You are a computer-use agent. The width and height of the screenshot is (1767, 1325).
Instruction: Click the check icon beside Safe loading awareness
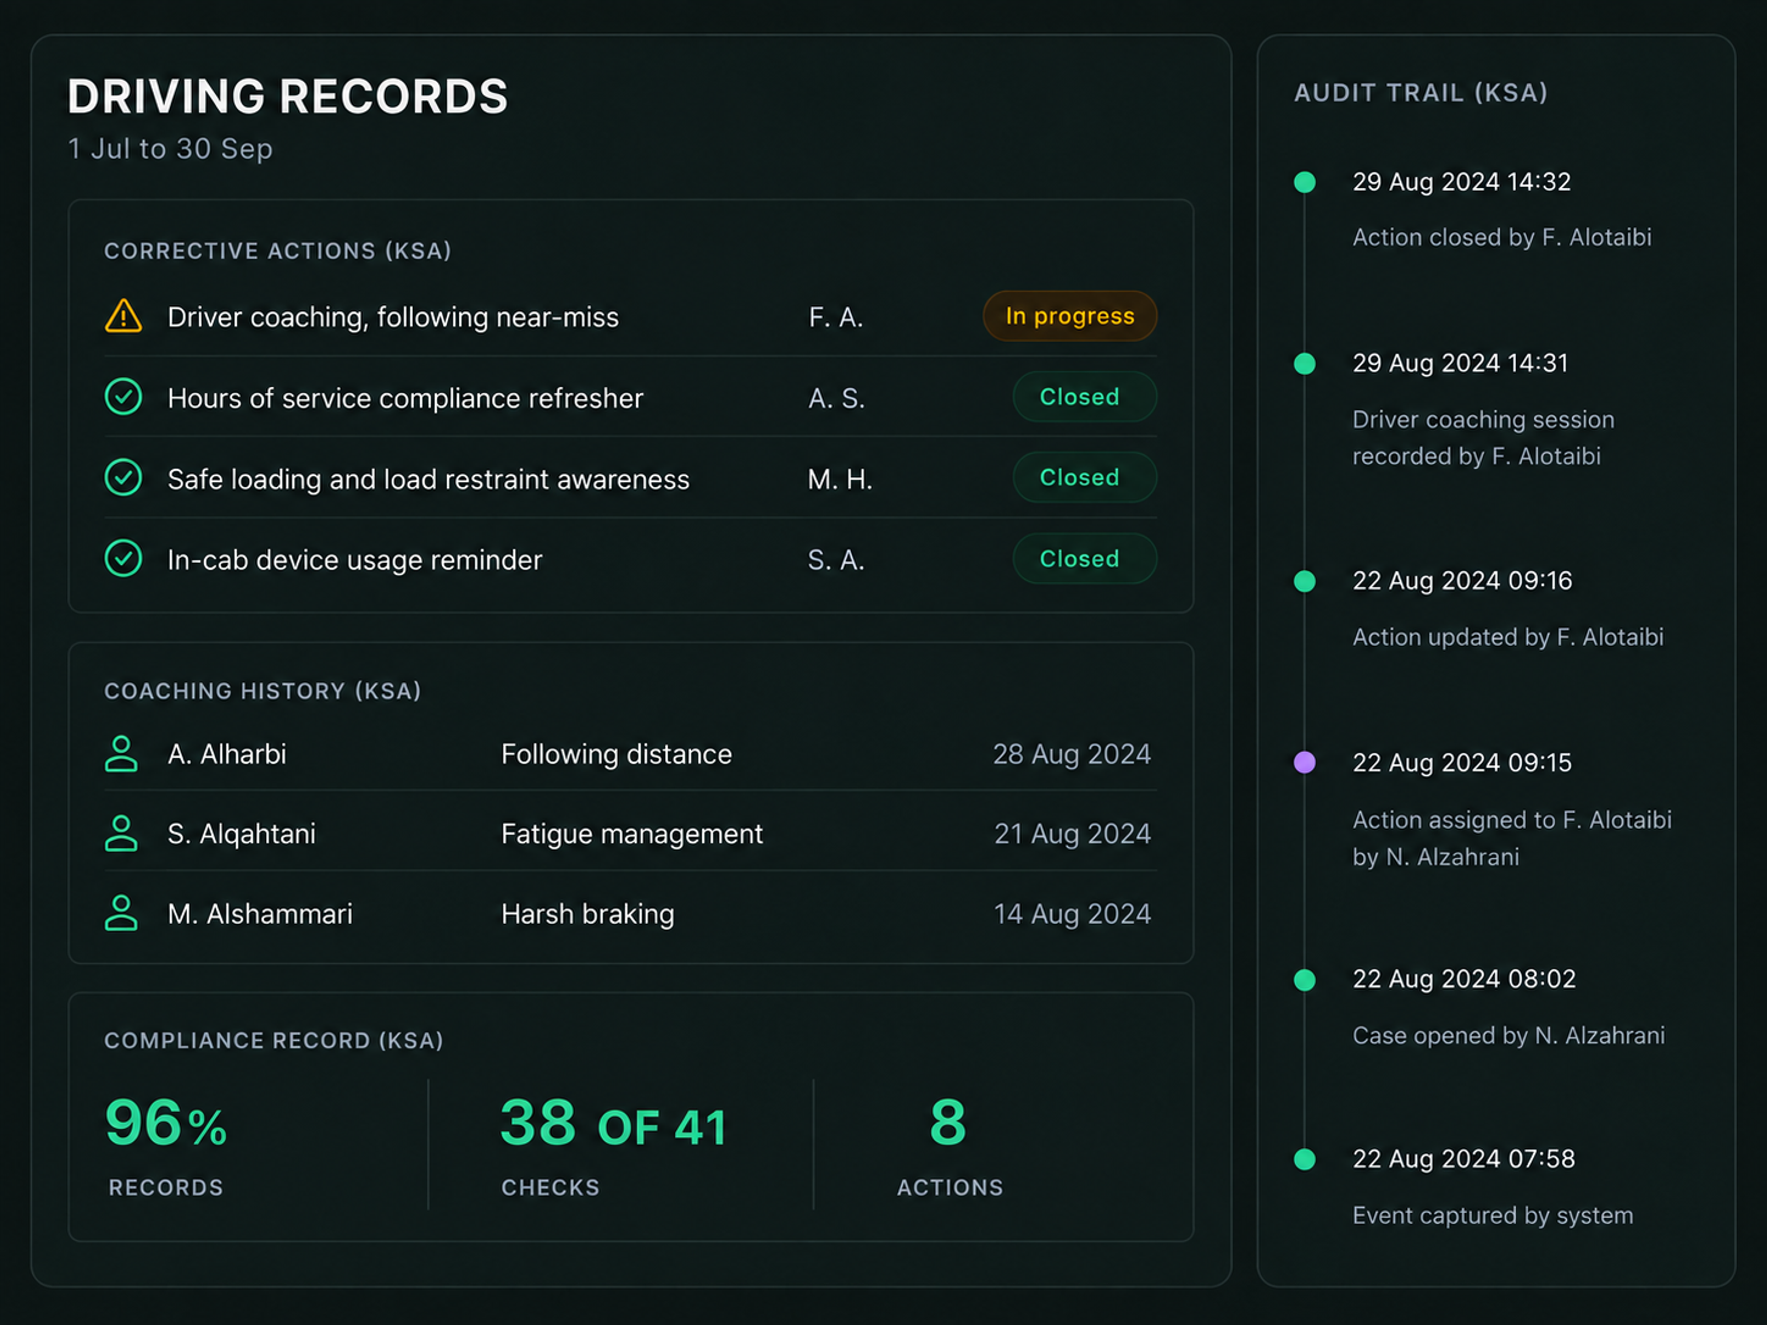click(123, 478)
